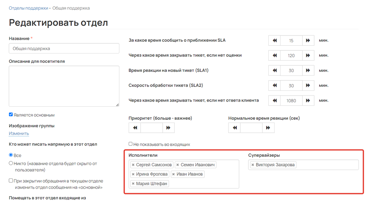374x204 pixels.
Task: Click the SLA notification value 15 field
Action: click(291, 40)
